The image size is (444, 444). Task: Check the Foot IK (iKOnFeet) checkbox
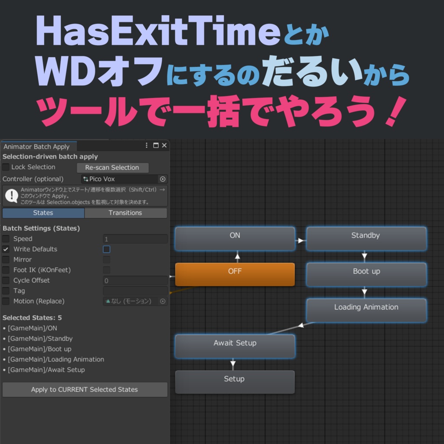coord(6,270)
